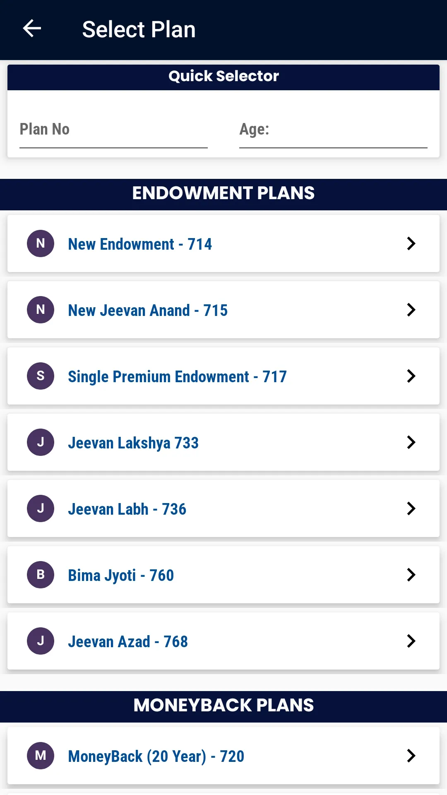447x795 pixels.
Task: Click the J avatar beside Jeevan Azad
Action: point(41,641)
